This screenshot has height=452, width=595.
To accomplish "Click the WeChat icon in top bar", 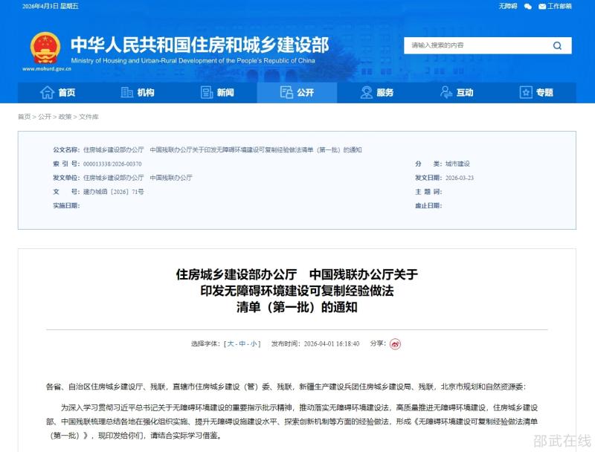I will pyautogui.click(x=528, y=6).
